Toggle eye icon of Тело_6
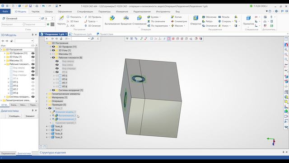289x163 pixels. coord(50,126)
